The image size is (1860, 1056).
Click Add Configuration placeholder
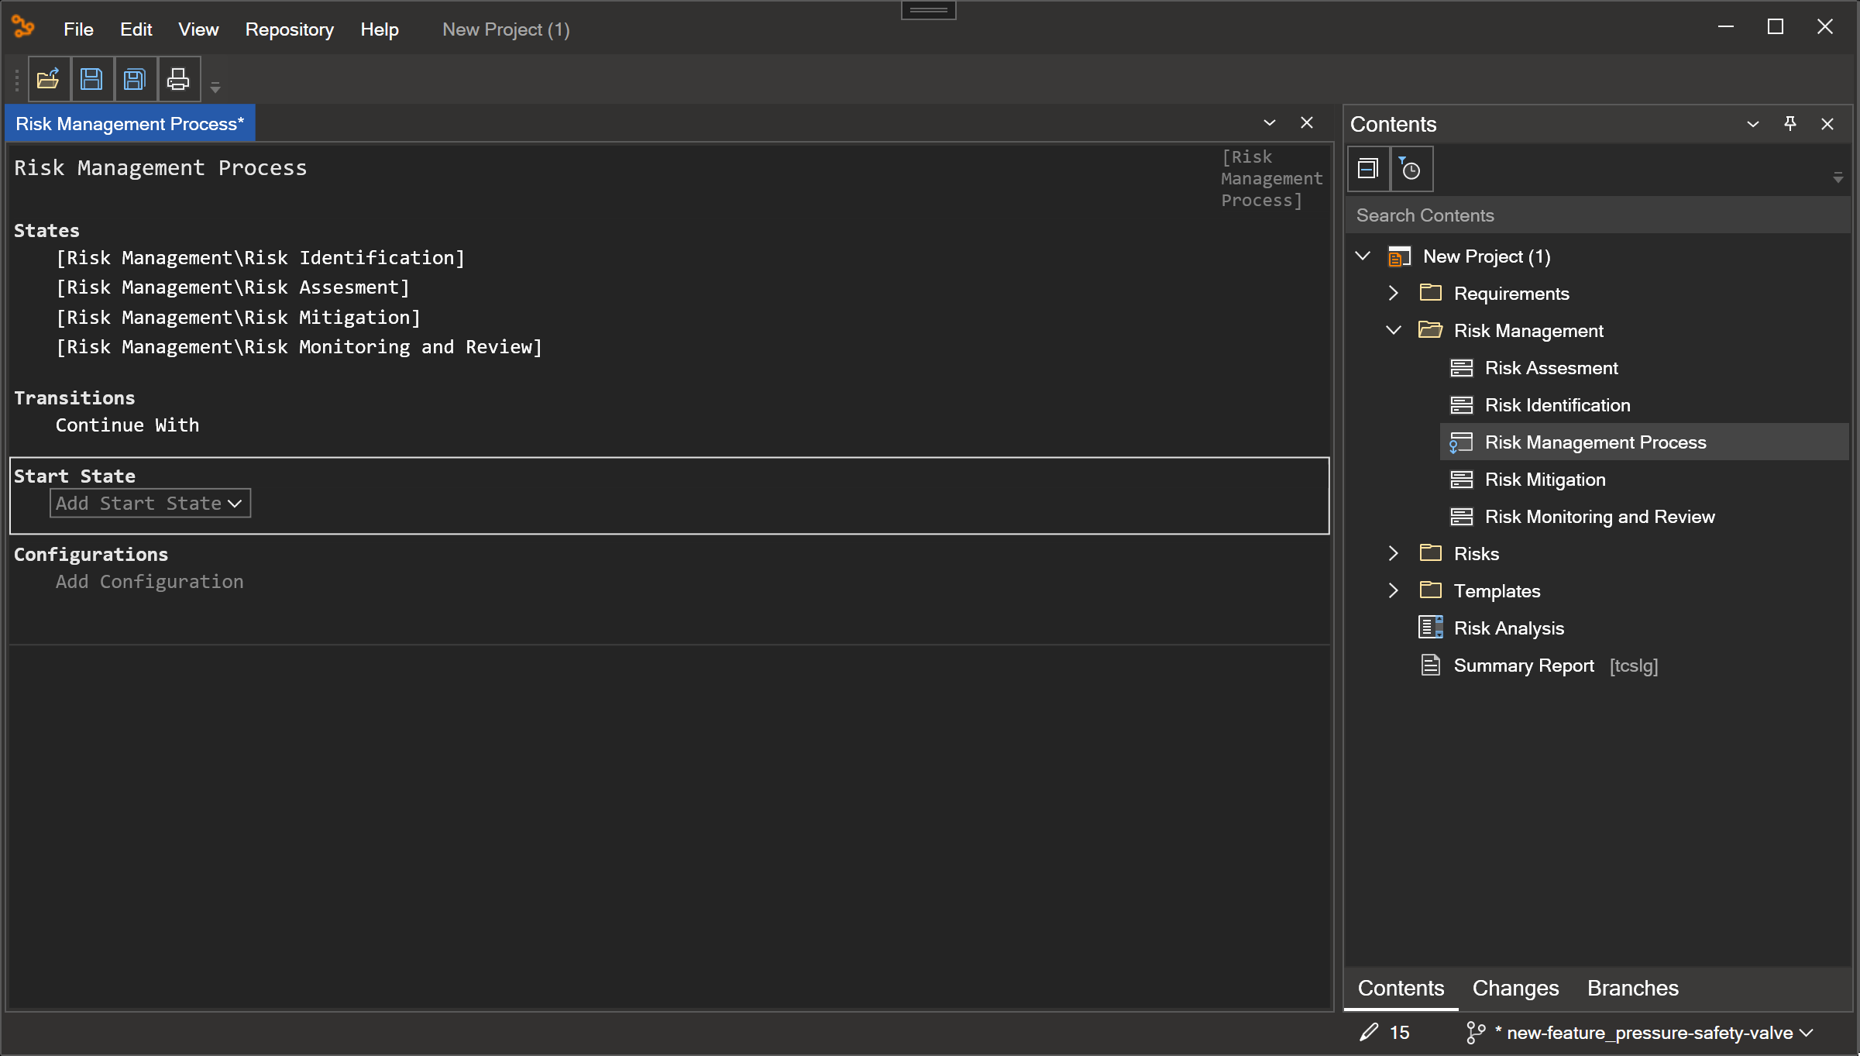coord(150,582)
